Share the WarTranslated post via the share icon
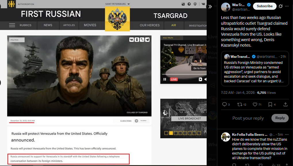This screenshot has width=293, height=166. click(285, 104)
